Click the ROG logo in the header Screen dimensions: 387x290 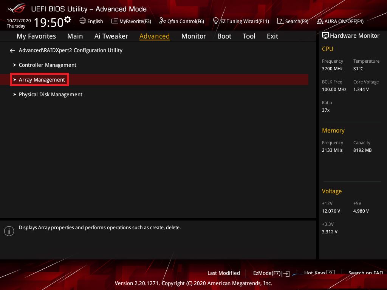click(17, 8)
